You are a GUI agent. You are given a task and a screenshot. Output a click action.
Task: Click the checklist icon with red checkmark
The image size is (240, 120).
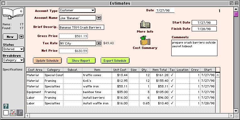[x=13, y=113]
